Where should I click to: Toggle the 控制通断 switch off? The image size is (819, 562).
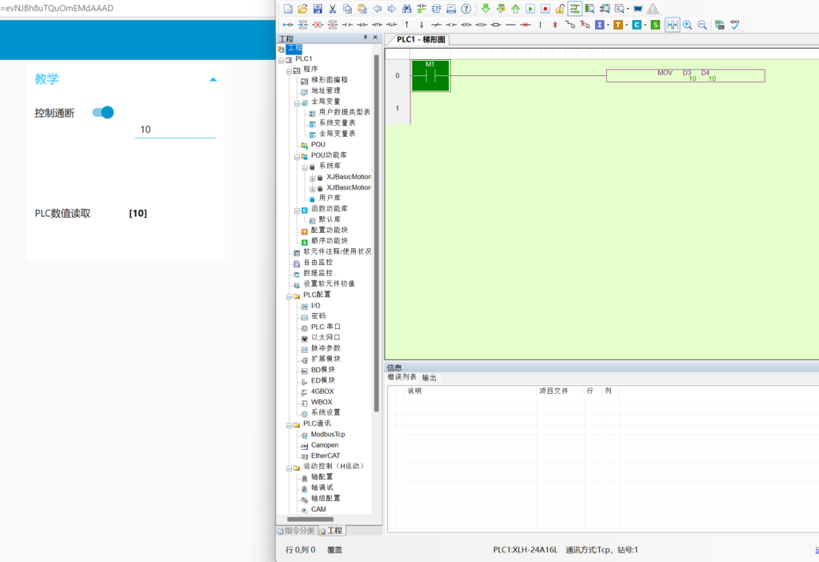103,112
